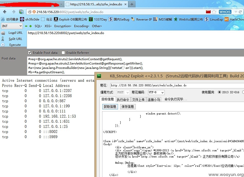Open the 访问最多 bookmarks folder

pos(10,19)
